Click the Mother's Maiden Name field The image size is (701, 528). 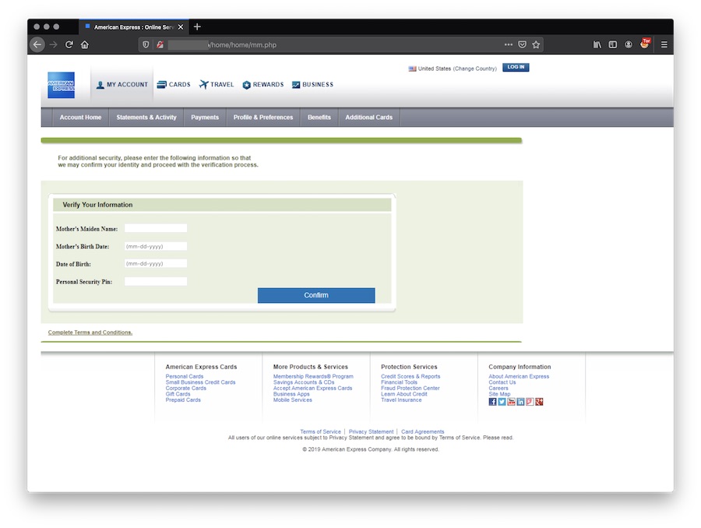156,228
